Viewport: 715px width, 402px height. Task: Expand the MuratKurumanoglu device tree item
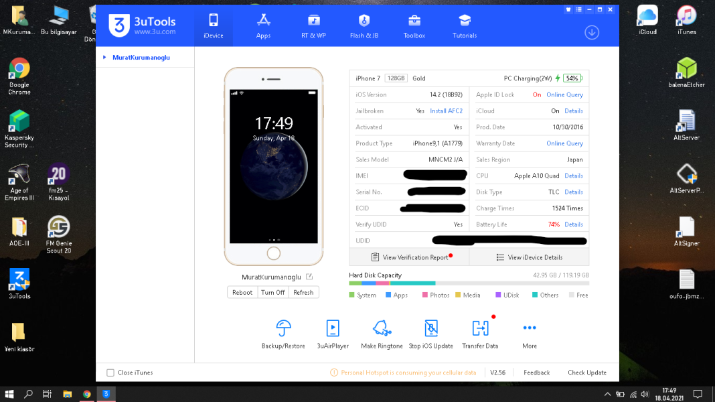click(x=104, y=58)
